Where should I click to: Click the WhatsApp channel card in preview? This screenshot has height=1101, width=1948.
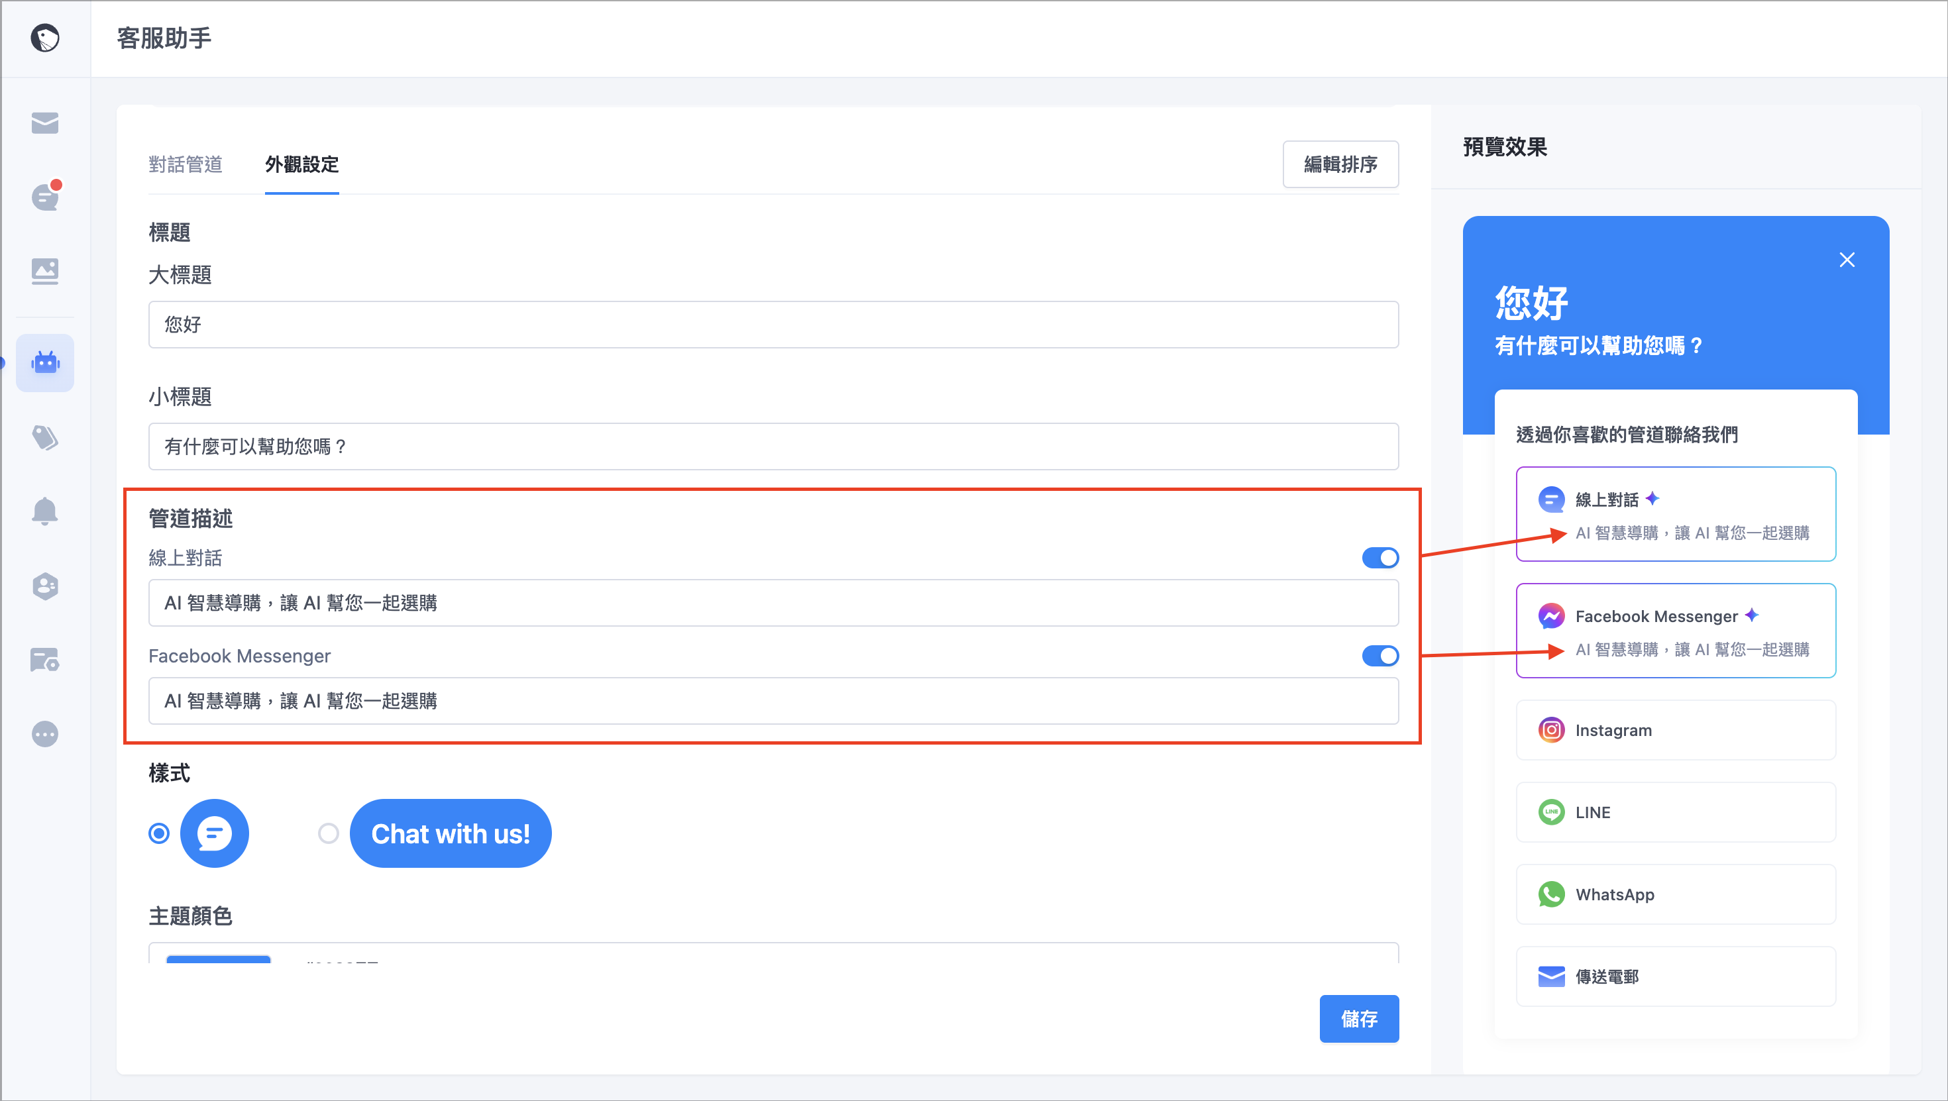click(x=1676, y=894)
